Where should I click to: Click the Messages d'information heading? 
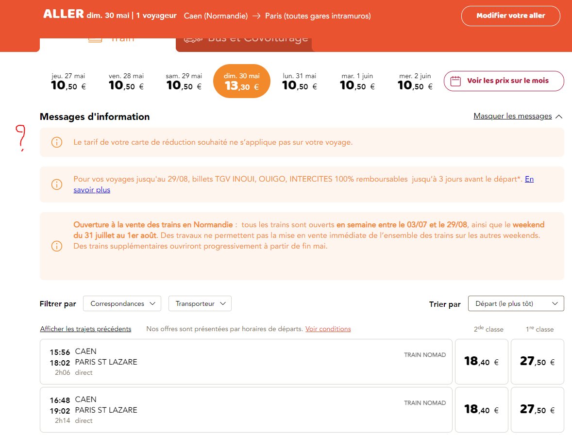tap(95, 117)
